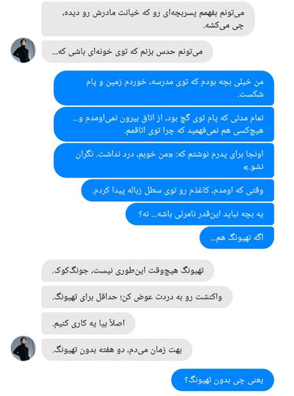Image resolution: width=294 pixels, height=396 pixels.
Task: Click the short blue bubble "اگه تهیونگ هم..."
Action: click(237, 238)
